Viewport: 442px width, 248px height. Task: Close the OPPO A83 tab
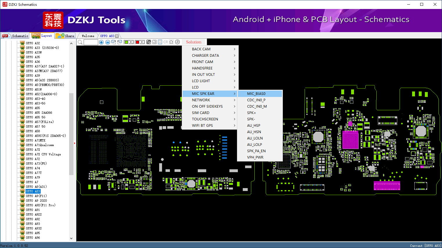pos(117,36)
